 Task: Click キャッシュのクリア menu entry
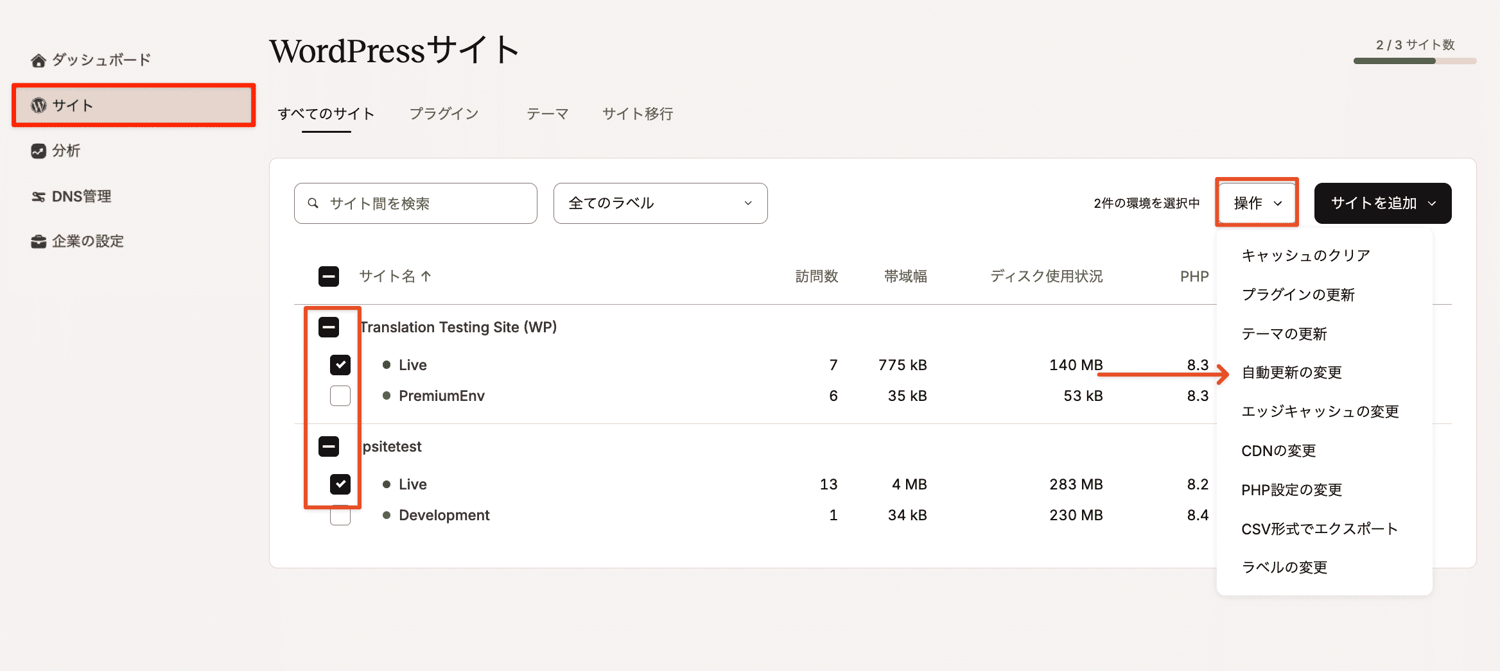[1304, 255]
